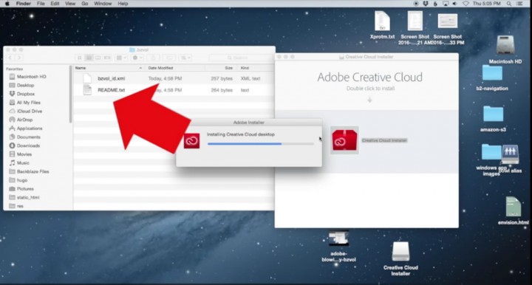Click the Finder Share toolbar button
532x285 pixels.
(153, 58)
